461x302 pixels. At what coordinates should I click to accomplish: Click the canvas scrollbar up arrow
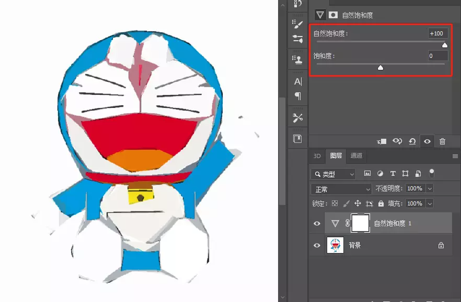[x=283, y=5]
